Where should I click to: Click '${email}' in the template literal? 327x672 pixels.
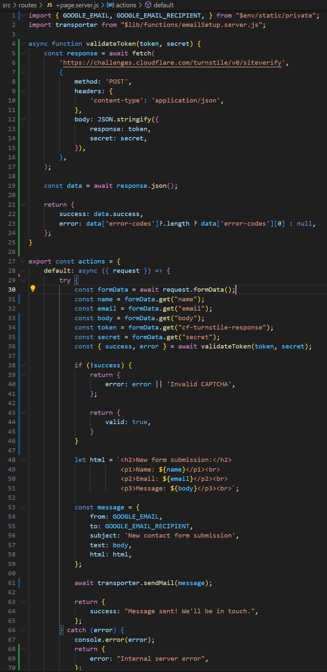[x=178, y=479]
